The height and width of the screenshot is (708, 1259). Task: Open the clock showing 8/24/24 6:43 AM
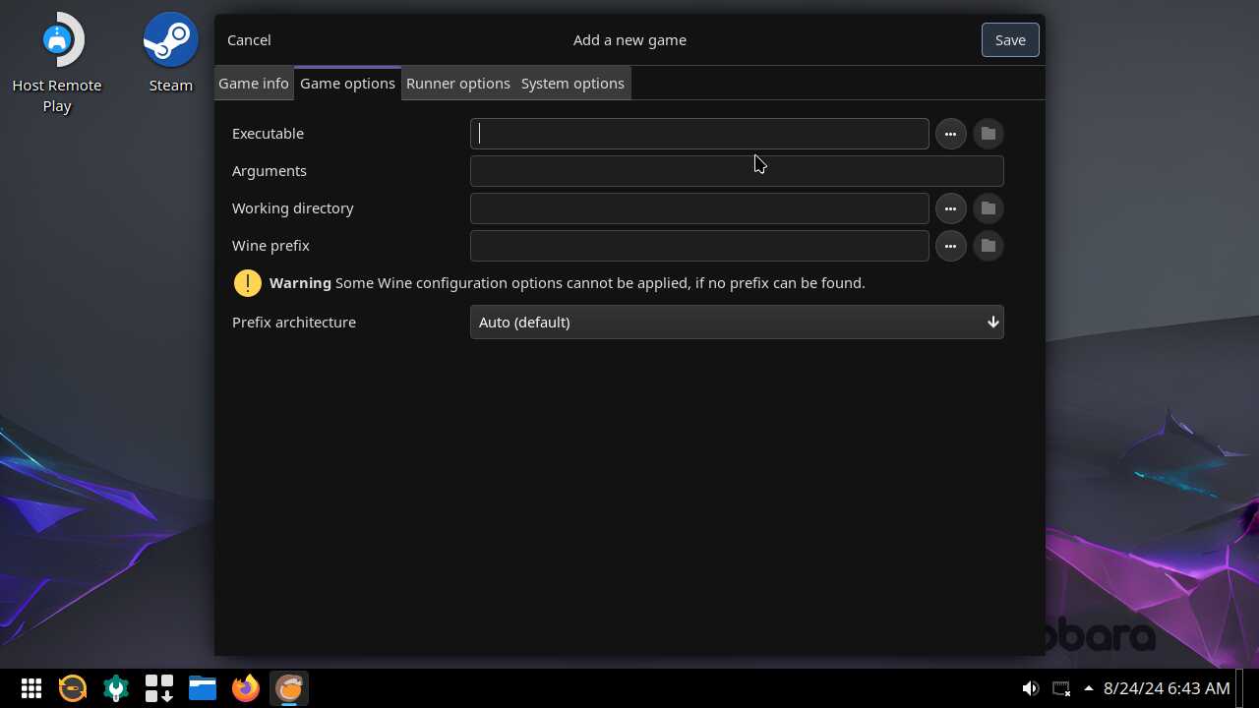click(x=1167, y=688)
